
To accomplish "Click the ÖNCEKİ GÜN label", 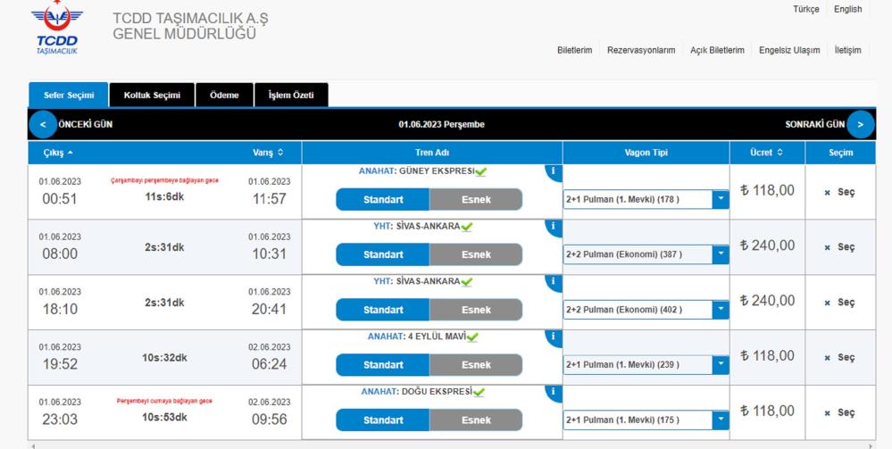I will tap(86, 124).
